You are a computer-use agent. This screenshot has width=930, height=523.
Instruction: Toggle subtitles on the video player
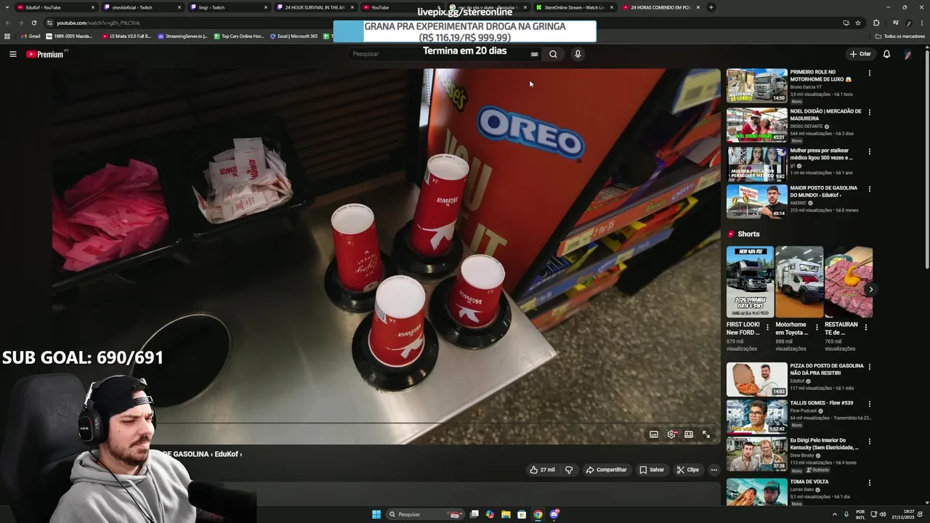pyautogui.click(x=654, y=434)
